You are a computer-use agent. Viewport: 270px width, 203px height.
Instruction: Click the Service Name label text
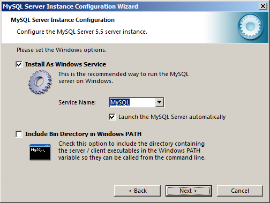coord(77,102)
